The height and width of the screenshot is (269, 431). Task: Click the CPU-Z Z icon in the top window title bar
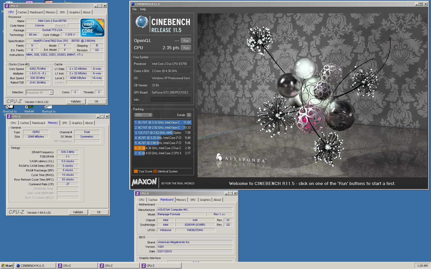7,6
